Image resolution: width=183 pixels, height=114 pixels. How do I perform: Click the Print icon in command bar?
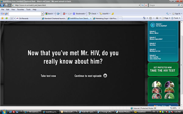click(157, 18)
